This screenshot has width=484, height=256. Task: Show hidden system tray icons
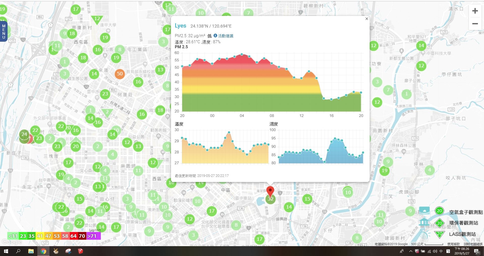point(411,251)
